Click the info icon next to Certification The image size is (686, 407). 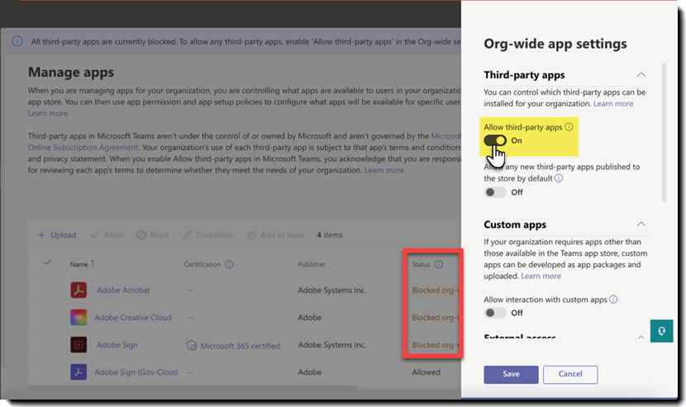pos(229,264)
